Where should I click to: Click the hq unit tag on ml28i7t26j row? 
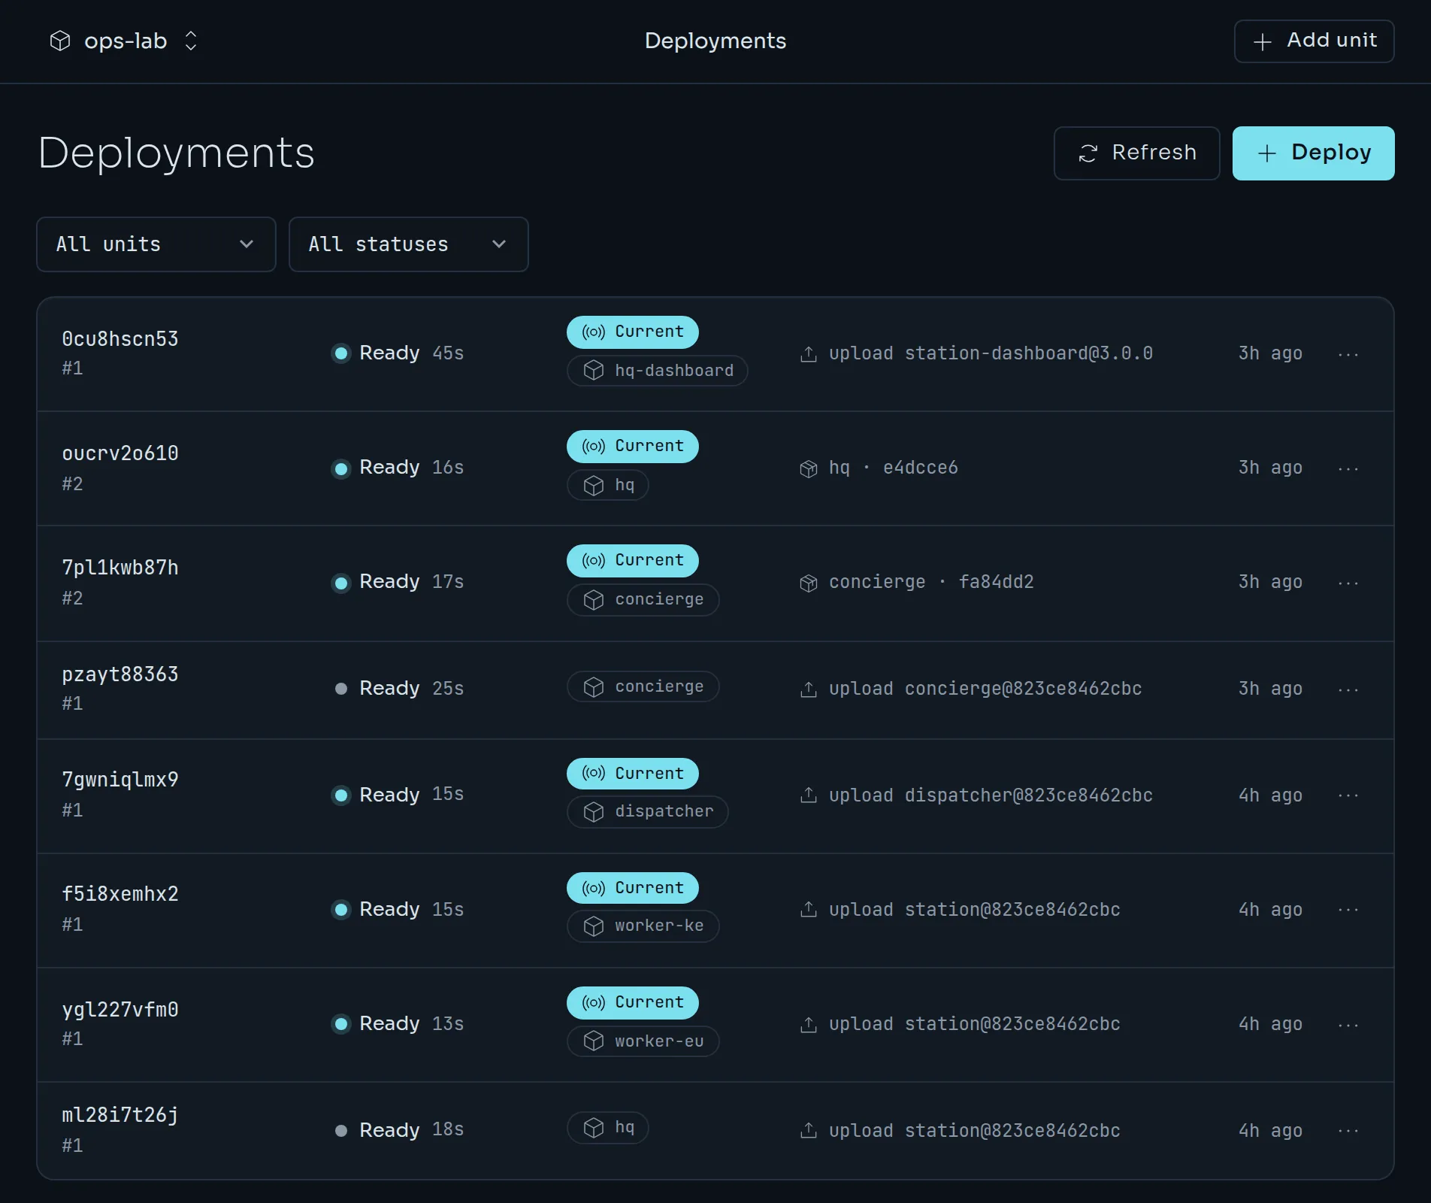click(x=608, y=1127)
